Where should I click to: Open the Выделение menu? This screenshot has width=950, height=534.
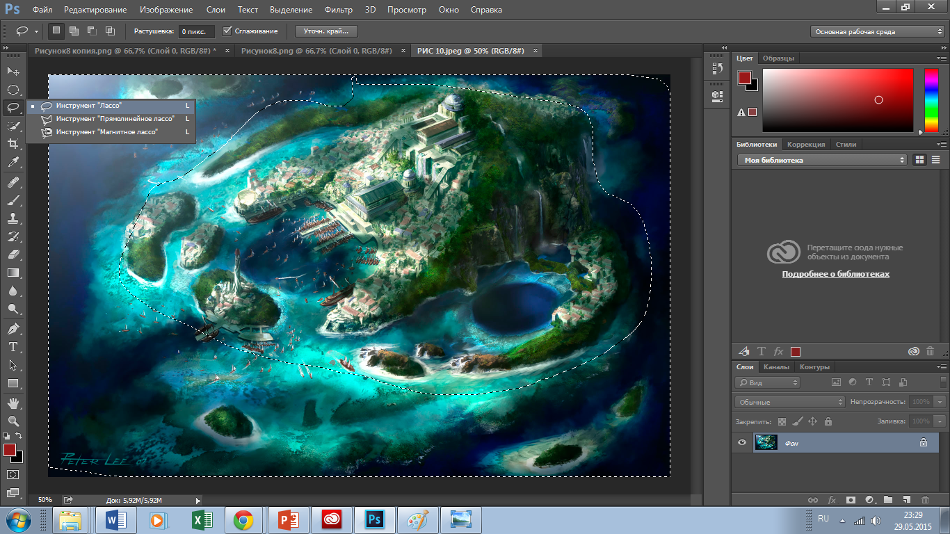(290, 10)
